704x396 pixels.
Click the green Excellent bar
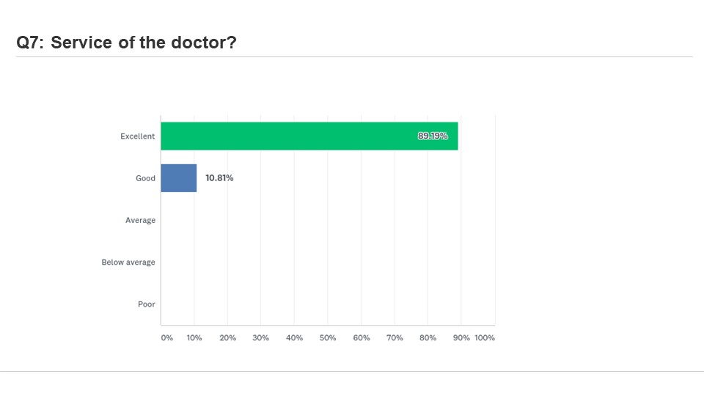(x=309, y=136)
